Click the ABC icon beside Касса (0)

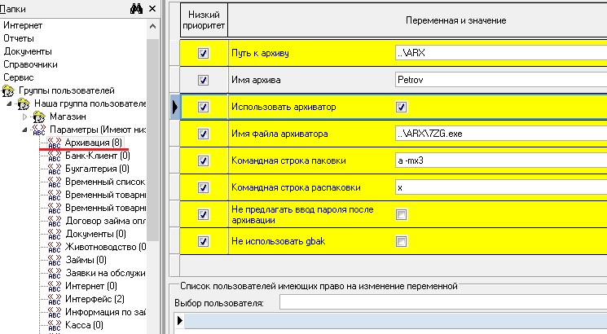pos(55,326)
